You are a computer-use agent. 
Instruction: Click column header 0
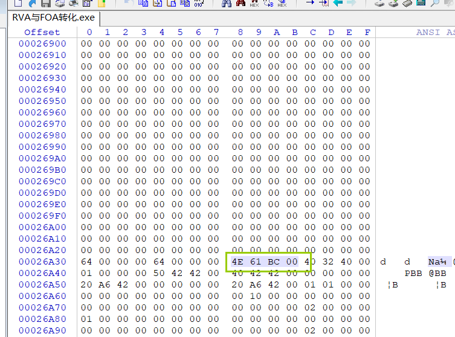pyautogui.click(x=89, y=32)
